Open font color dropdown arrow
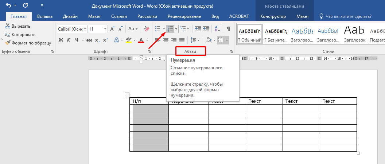This screenshot has width=385, height=164. (147, 40)
